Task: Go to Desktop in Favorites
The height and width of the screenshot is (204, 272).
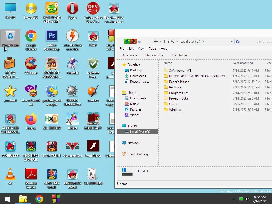Action: [133, 70]
